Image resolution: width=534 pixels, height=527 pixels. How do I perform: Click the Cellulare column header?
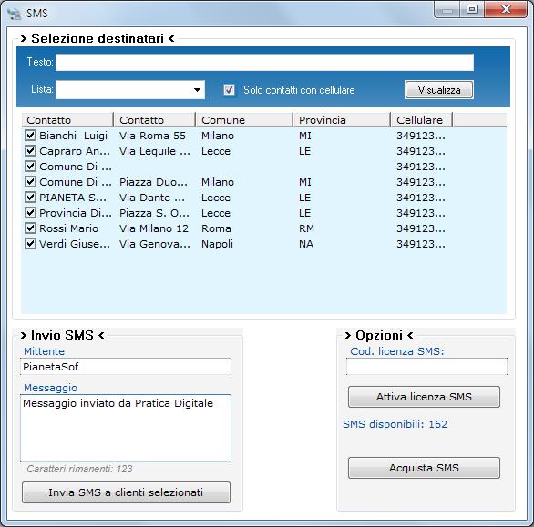(x=422, y=120)
